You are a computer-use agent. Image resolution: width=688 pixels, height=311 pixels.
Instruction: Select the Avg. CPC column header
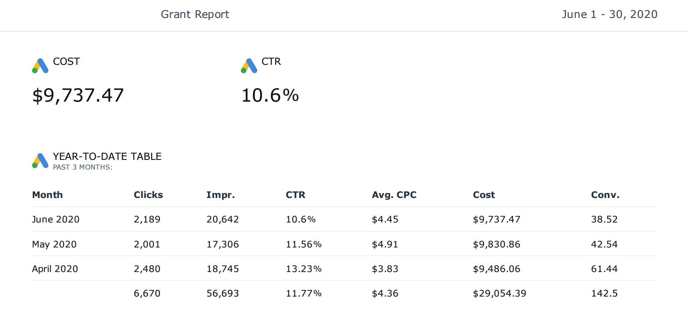(394, 195)
